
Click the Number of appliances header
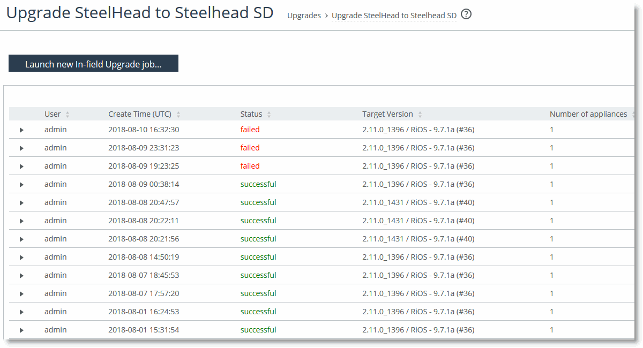588,114
